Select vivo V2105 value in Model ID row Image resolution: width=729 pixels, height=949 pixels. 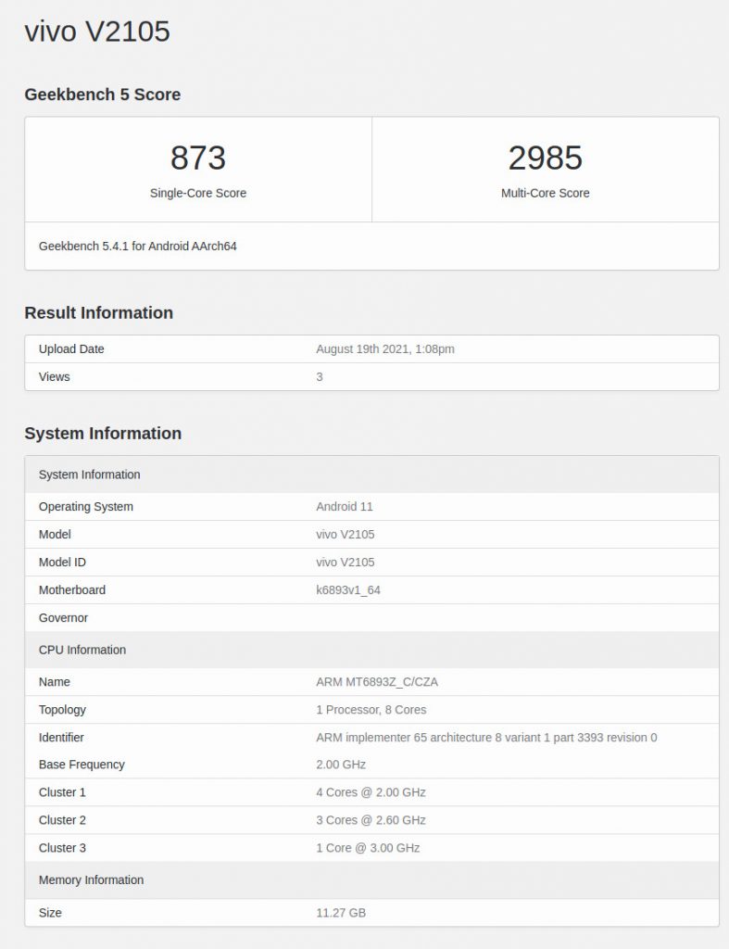345,563
